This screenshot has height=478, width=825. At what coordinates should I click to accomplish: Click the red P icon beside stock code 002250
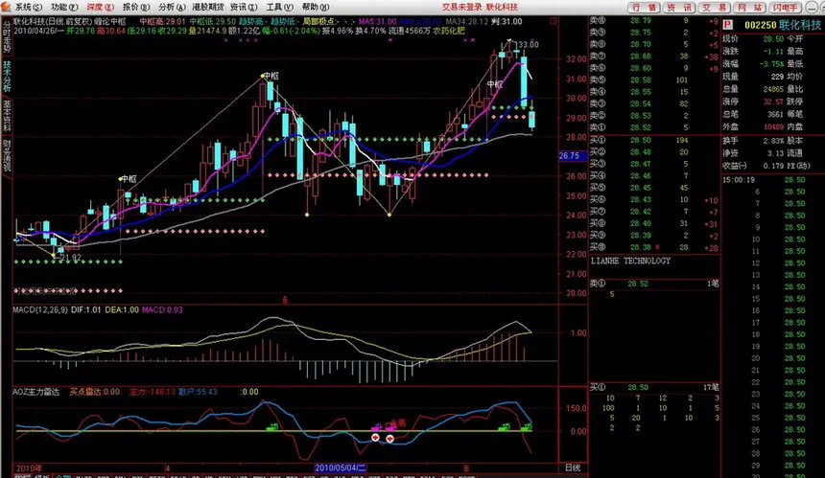(728, 25)
